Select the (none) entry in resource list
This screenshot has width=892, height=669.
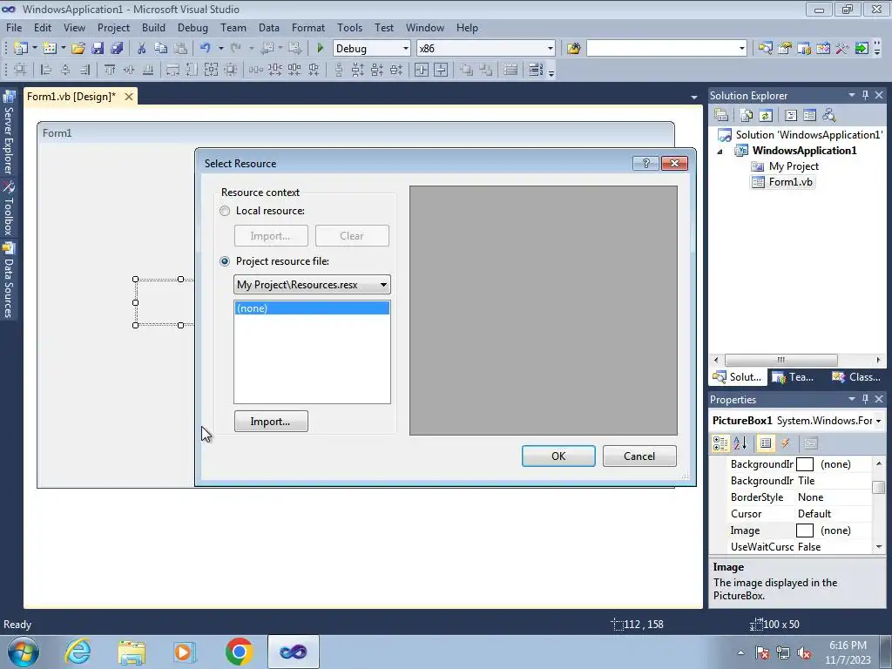click(312, 307)
